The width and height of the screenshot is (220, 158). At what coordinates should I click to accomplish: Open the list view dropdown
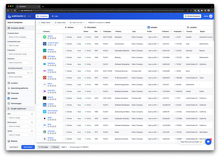[77, 22]
